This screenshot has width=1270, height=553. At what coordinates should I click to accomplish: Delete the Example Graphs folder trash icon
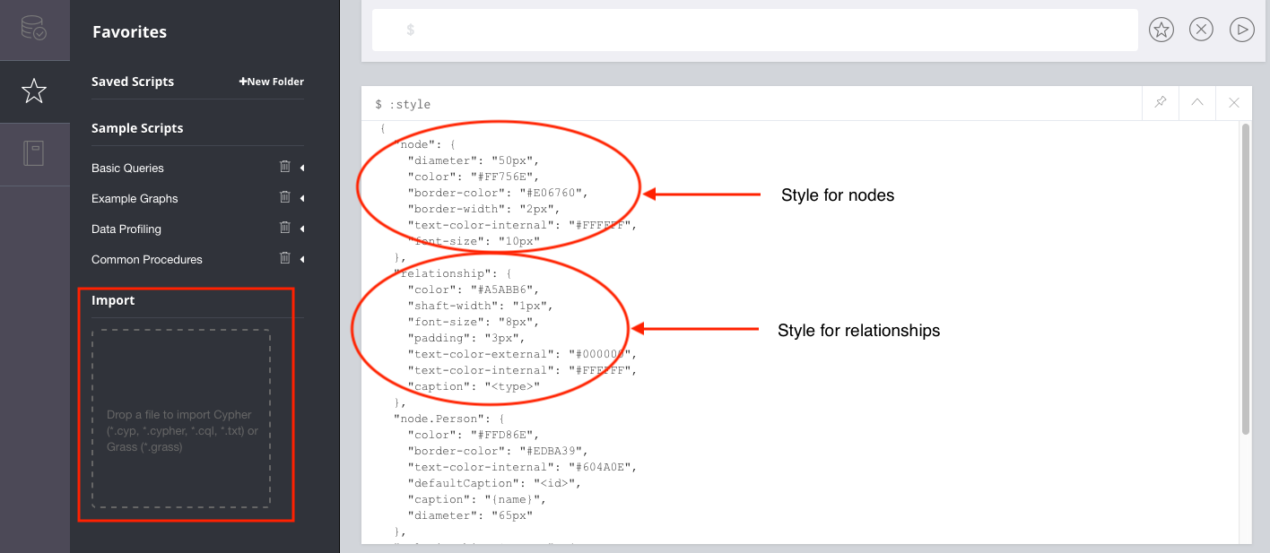coord(285,197)
